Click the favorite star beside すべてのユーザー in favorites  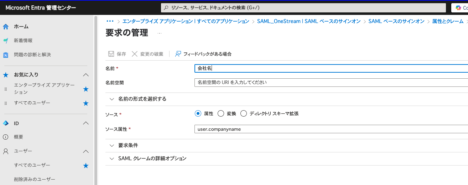tap(85, 103)
